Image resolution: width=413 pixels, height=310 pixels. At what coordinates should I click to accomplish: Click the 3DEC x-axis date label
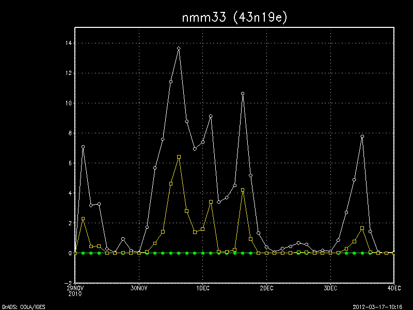330,288
